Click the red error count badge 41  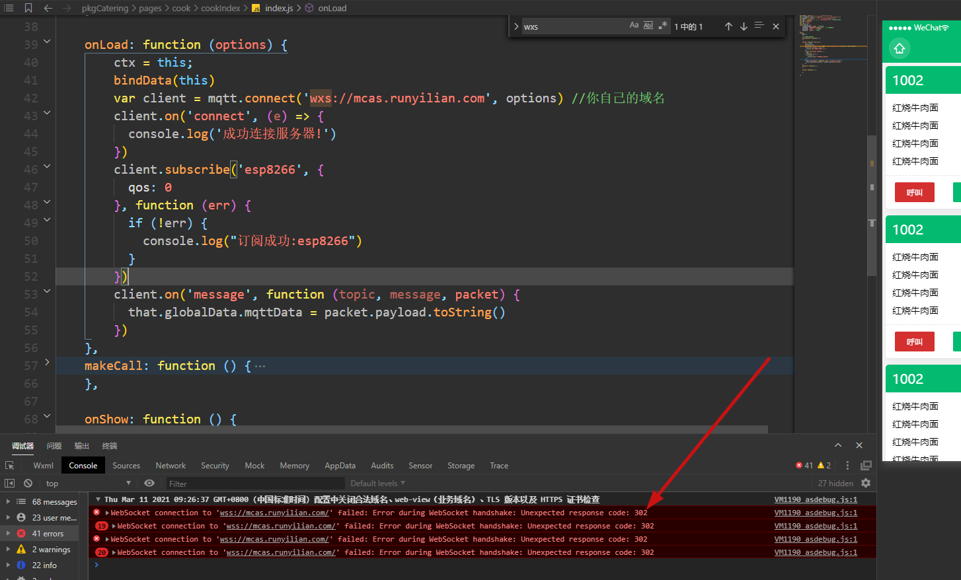pos(804,466)
